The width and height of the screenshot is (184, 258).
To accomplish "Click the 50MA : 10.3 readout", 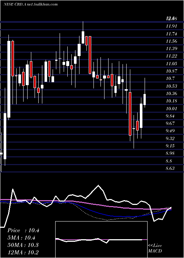I will [x=23, y=245].
